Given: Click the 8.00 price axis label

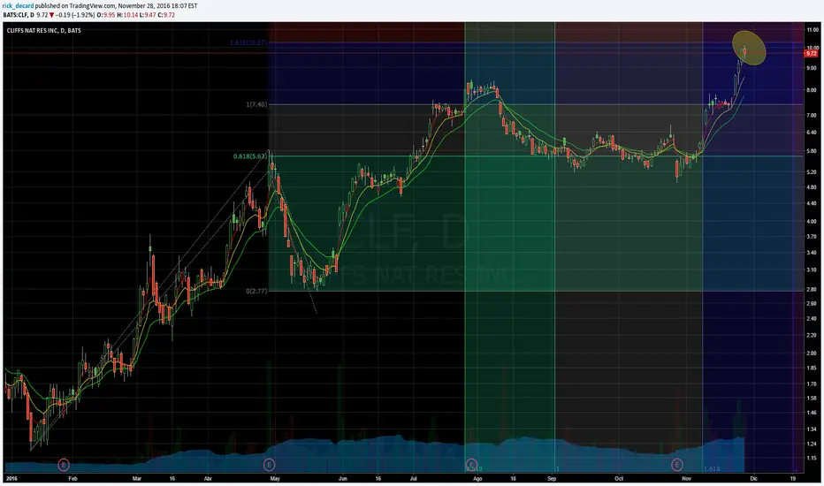Looking at the screenshot, I should click(812, 90).
